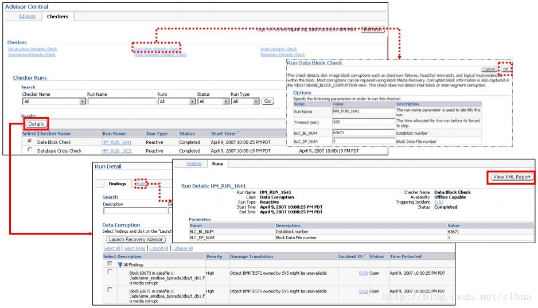
Task: Click Start Time column sort arrow icon
Action: point(239,134)
